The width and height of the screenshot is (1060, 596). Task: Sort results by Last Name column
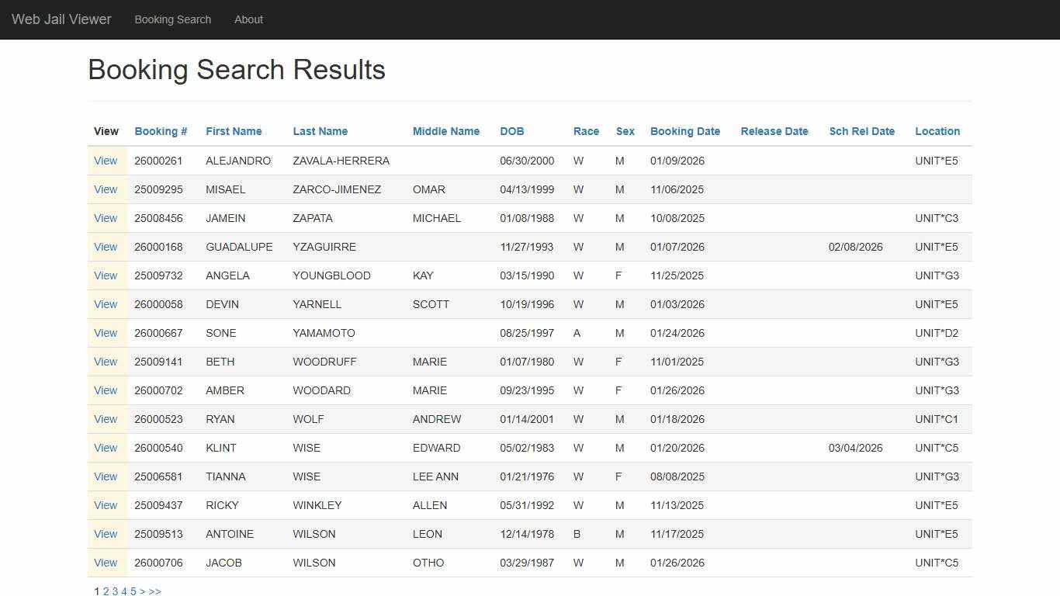pos(320,131)
